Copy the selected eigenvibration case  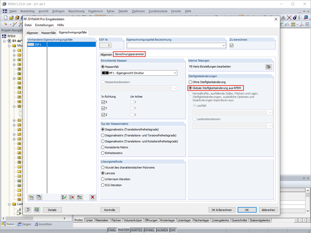pyautogui.click(x=39, y=197)
